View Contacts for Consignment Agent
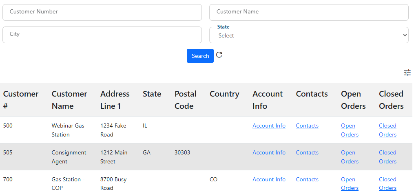Screen dimensions: 414x196 click(307, 153)
